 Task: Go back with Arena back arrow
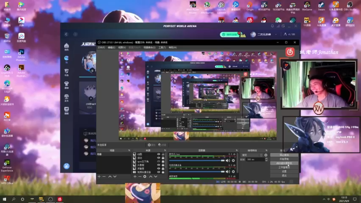coord(66,34)
